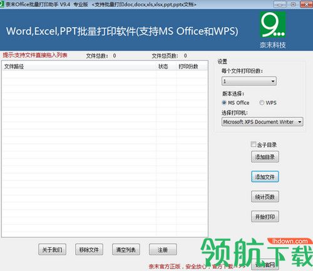Screen dimensions: 313x271
Task: Click the 打印份数 column header
Action: coord(192,66)
